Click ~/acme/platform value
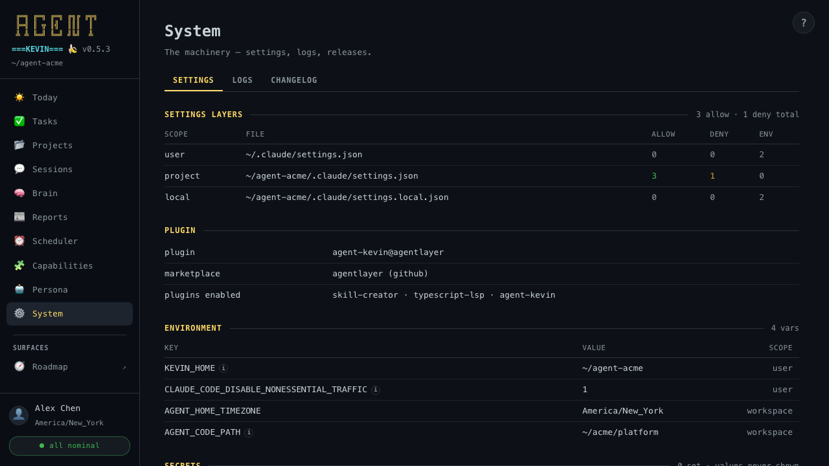Screen dimensions: 829x466 pyautogui.click(x=620, y=432)
